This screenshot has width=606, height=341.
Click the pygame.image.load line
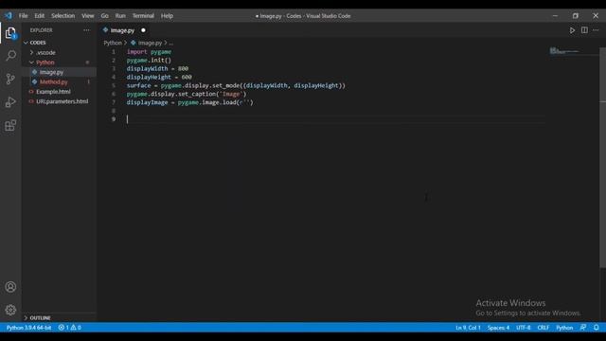tap(189, 102)
